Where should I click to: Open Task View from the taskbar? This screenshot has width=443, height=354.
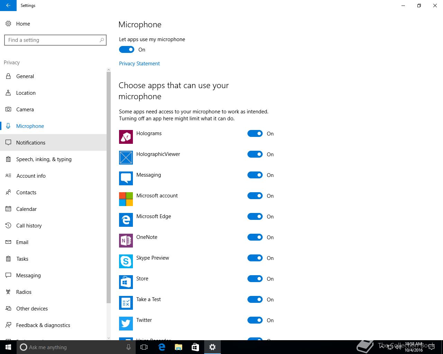tap(144, 347)
